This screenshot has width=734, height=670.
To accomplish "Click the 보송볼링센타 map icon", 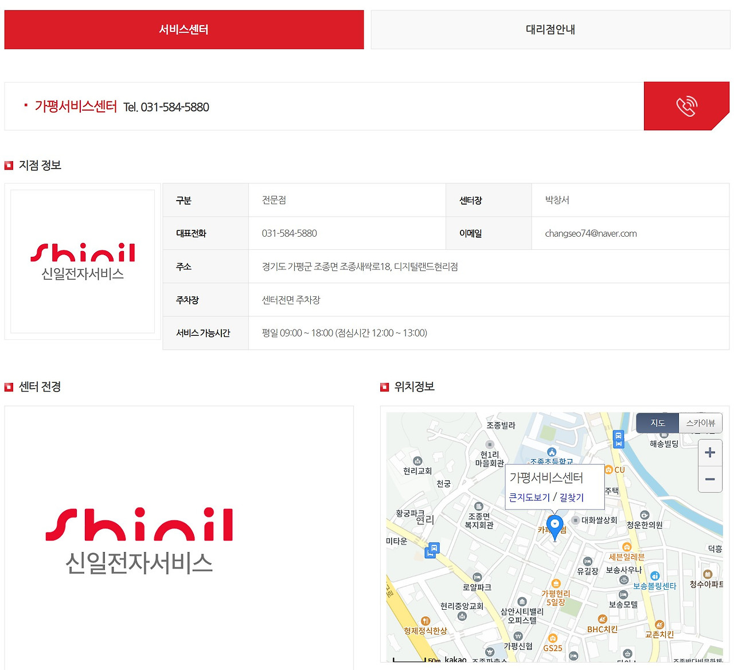I will tap(655, 576).
